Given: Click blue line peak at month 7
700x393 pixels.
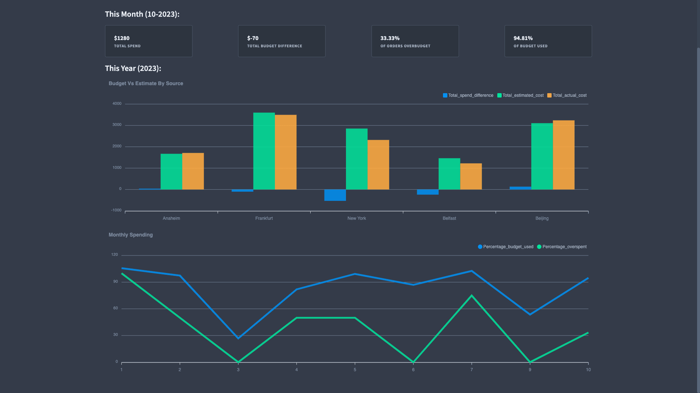Looking at the screenshot, I should tap(471, 271).
